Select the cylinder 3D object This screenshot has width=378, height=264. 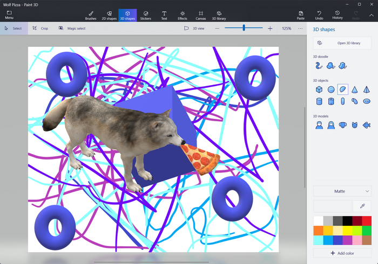[x=319, y=101]
